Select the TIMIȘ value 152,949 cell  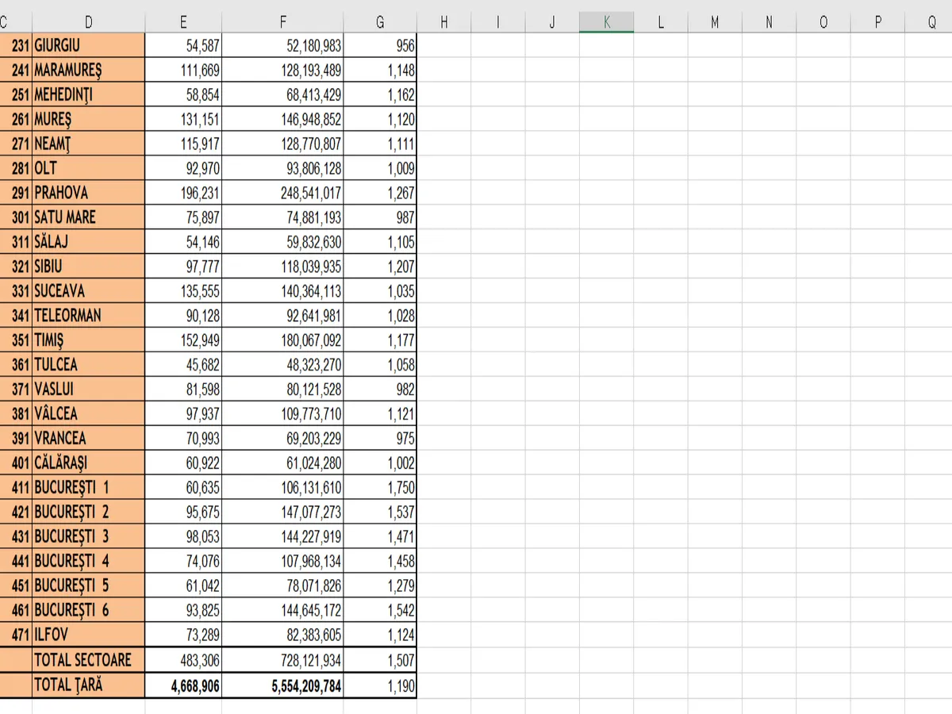coord(183,340)
